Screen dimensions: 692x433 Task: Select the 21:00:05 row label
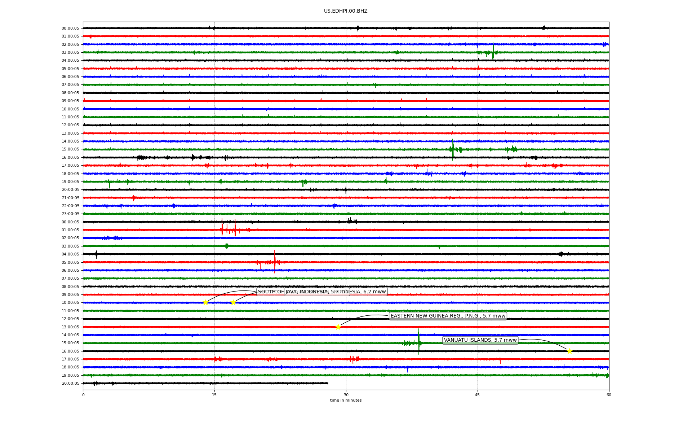70,198
